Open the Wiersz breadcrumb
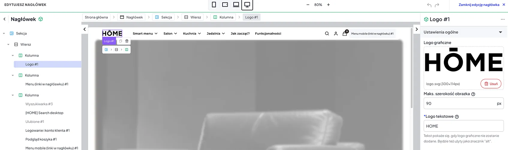508x150 pixels. pos(193,17)
